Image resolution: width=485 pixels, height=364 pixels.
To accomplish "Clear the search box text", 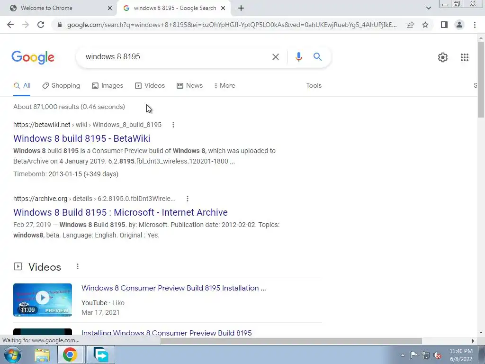I will pyautogui.click(x=275, y=57).
